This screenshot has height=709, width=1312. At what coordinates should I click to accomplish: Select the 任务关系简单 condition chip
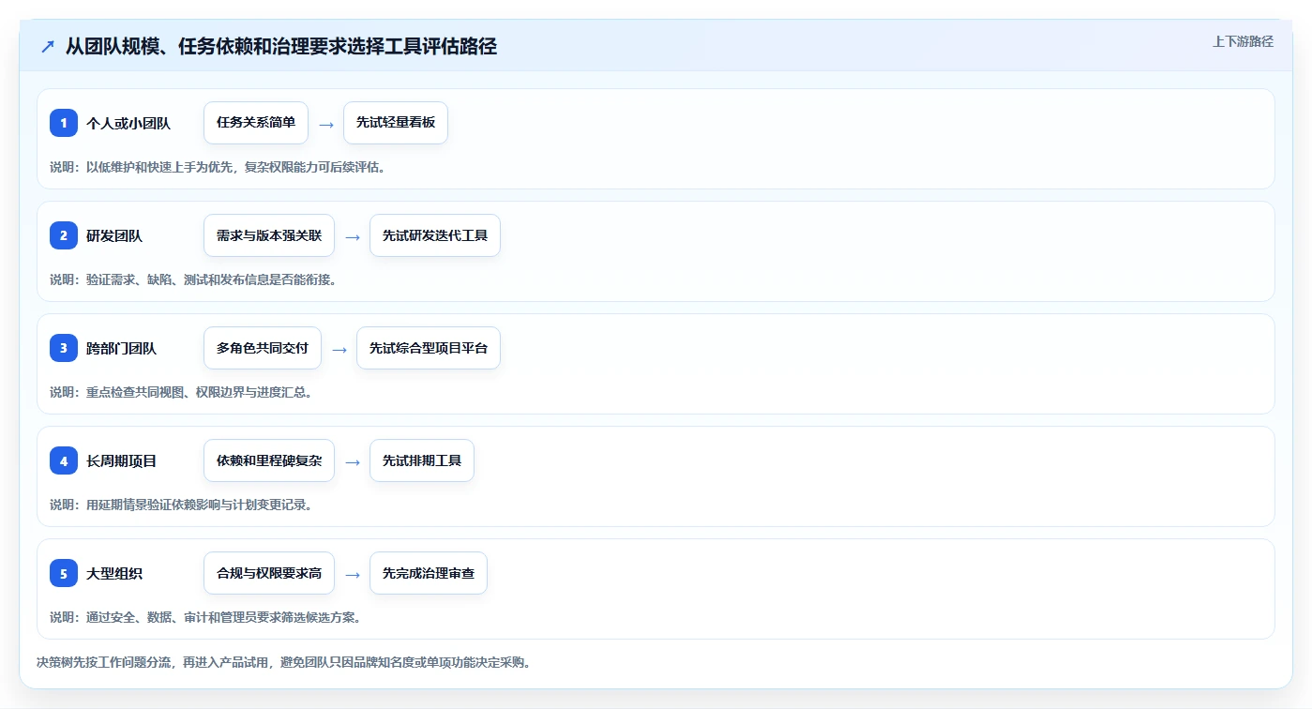tap(256, 123)
